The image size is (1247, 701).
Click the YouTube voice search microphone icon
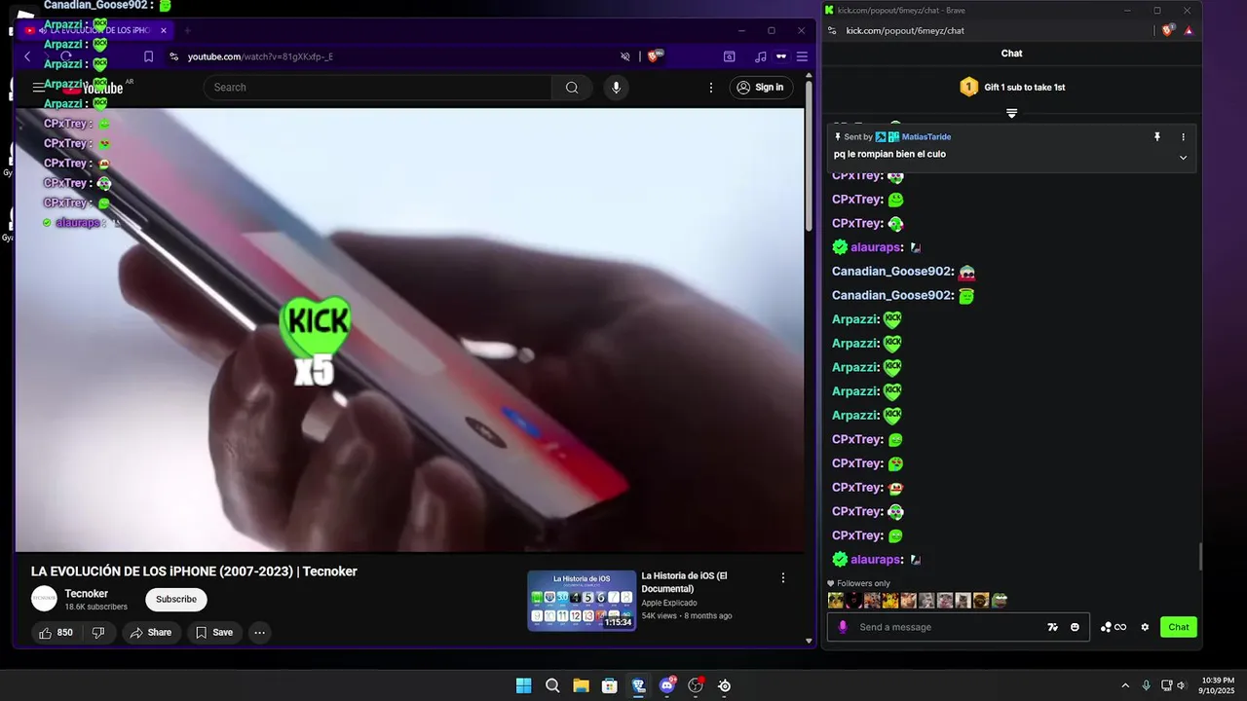coord(616,88)
